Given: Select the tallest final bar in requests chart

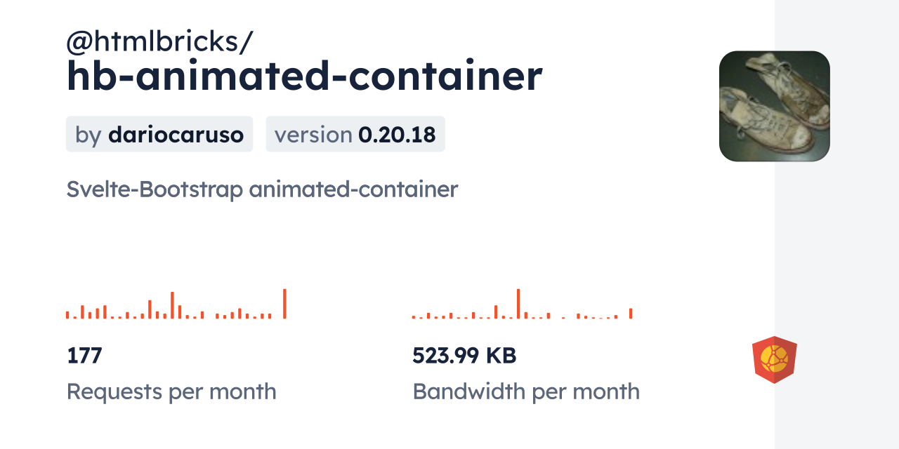Looking at the screenshot, I should [284, 304].
